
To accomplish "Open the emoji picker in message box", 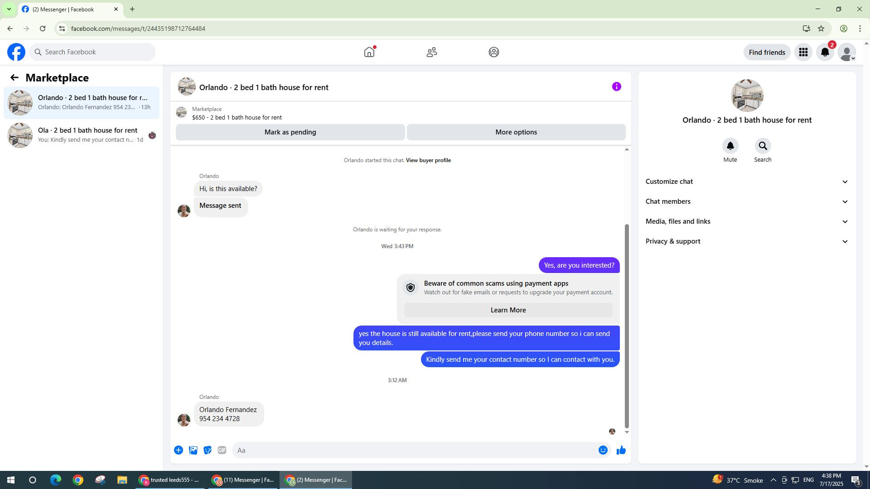I will 603,450.
